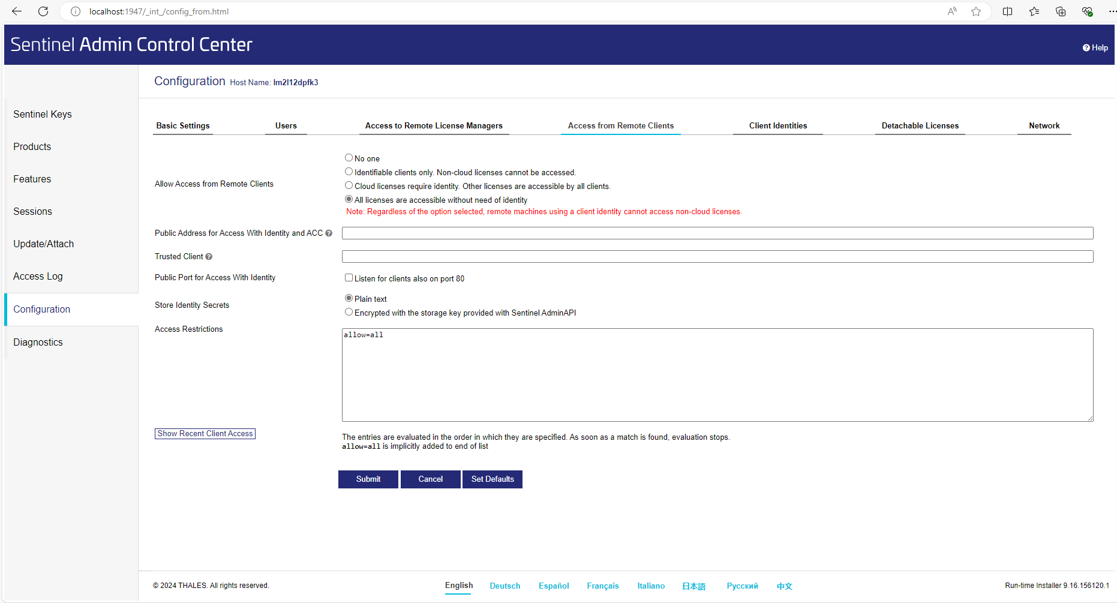Open Update/Attach in sidebar

point(44,244)
